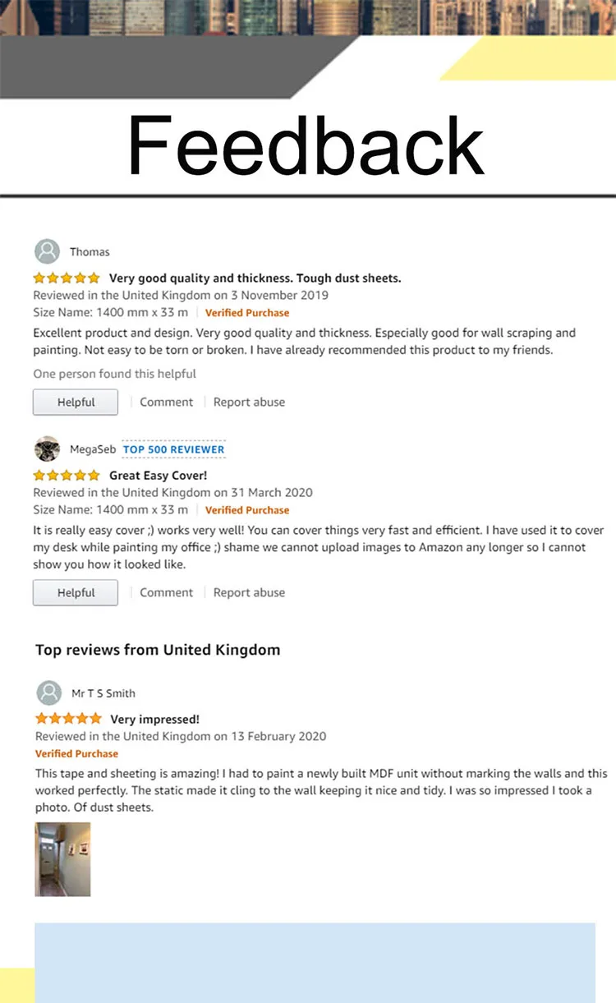Open the dust sheet photo thumbnail

(x=62, y=859)
